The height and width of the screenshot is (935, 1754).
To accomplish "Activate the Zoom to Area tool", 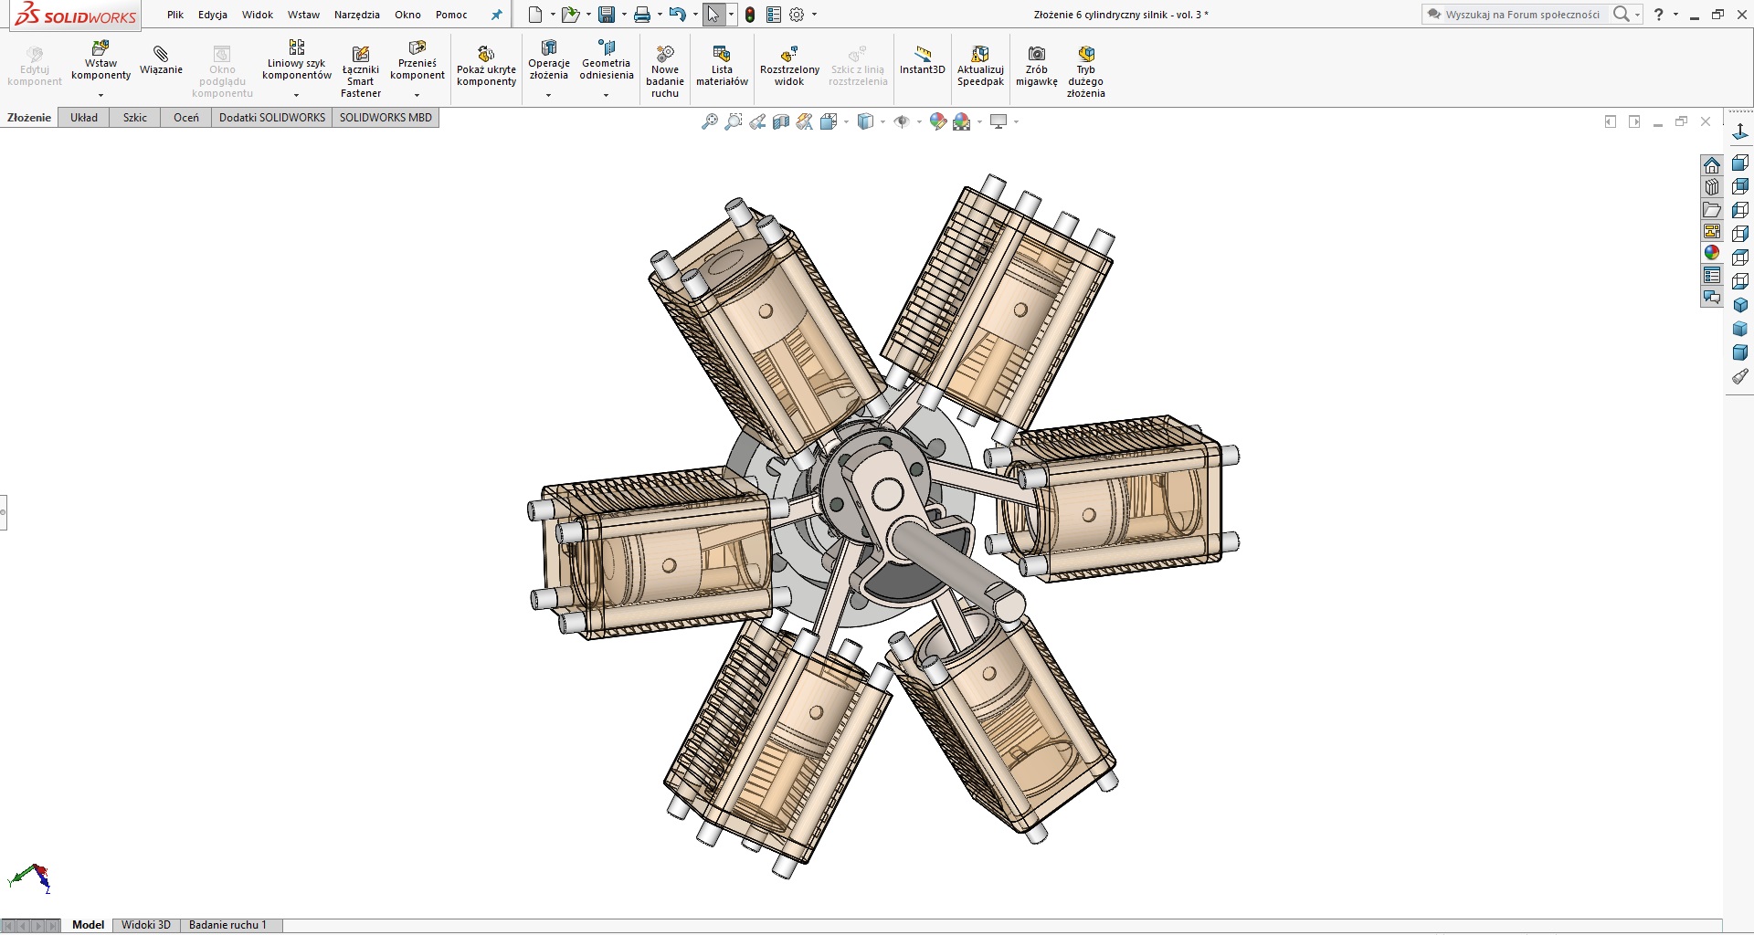I will pyautogui.click(x=733, y=121).
